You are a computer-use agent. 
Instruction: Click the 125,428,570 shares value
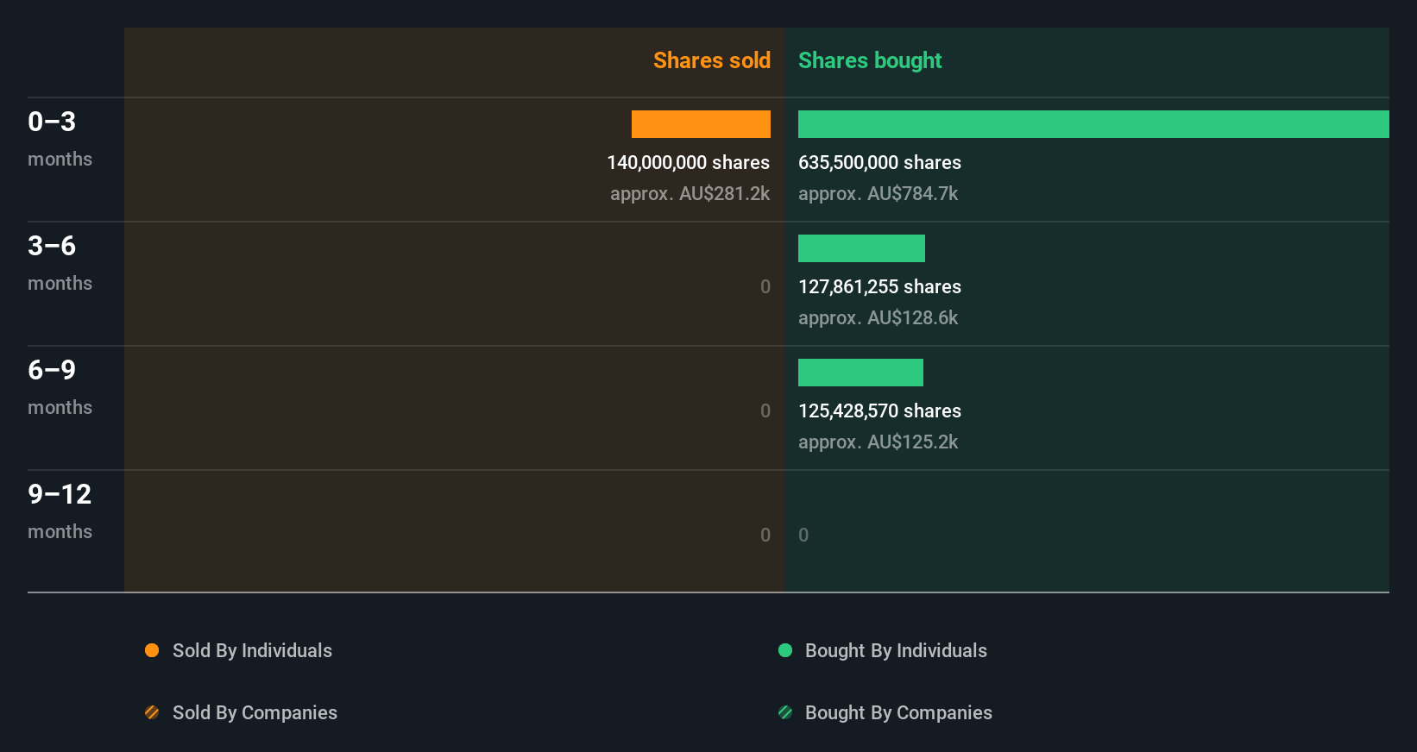879,410
